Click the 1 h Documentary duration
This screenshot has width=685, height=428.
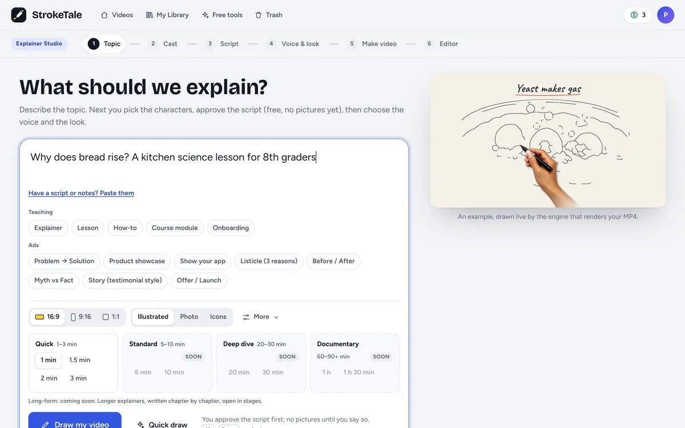coord(327,372)
